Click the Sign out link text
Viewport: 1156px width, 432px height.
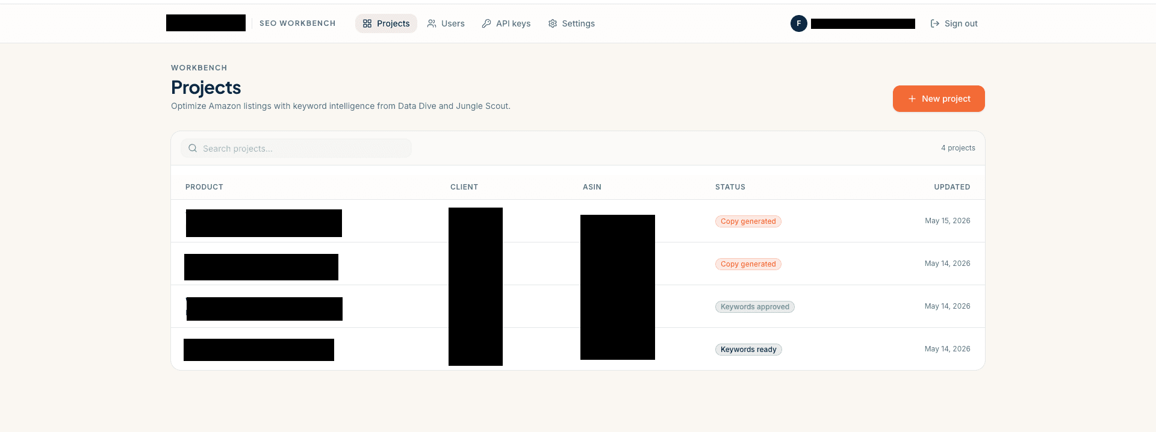[x=961, y=23]
